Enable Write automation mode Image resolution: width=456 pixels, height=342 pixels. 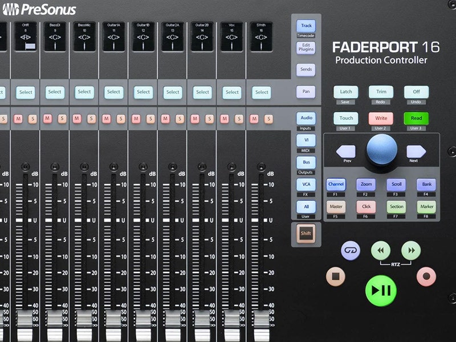(x=381, y=119)
